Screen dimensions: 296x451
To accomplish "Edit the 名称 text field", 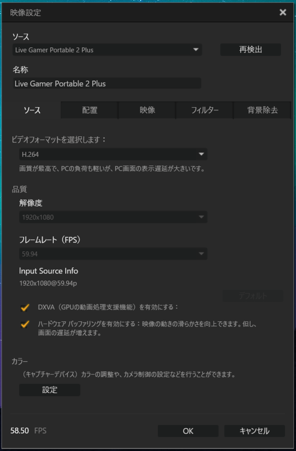I will (x=107, y=83).
